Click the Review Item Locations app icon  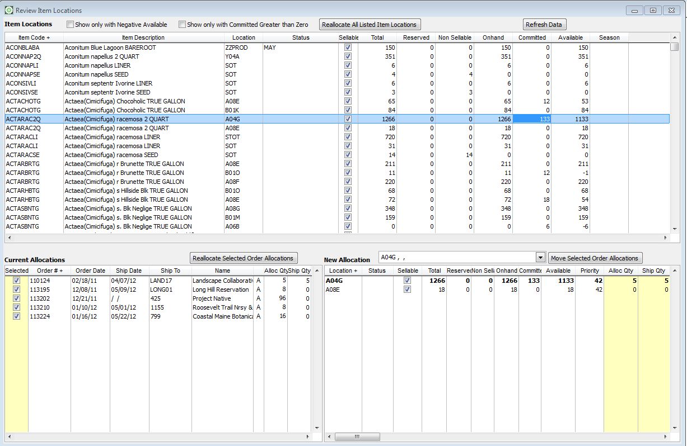[9, 10]
